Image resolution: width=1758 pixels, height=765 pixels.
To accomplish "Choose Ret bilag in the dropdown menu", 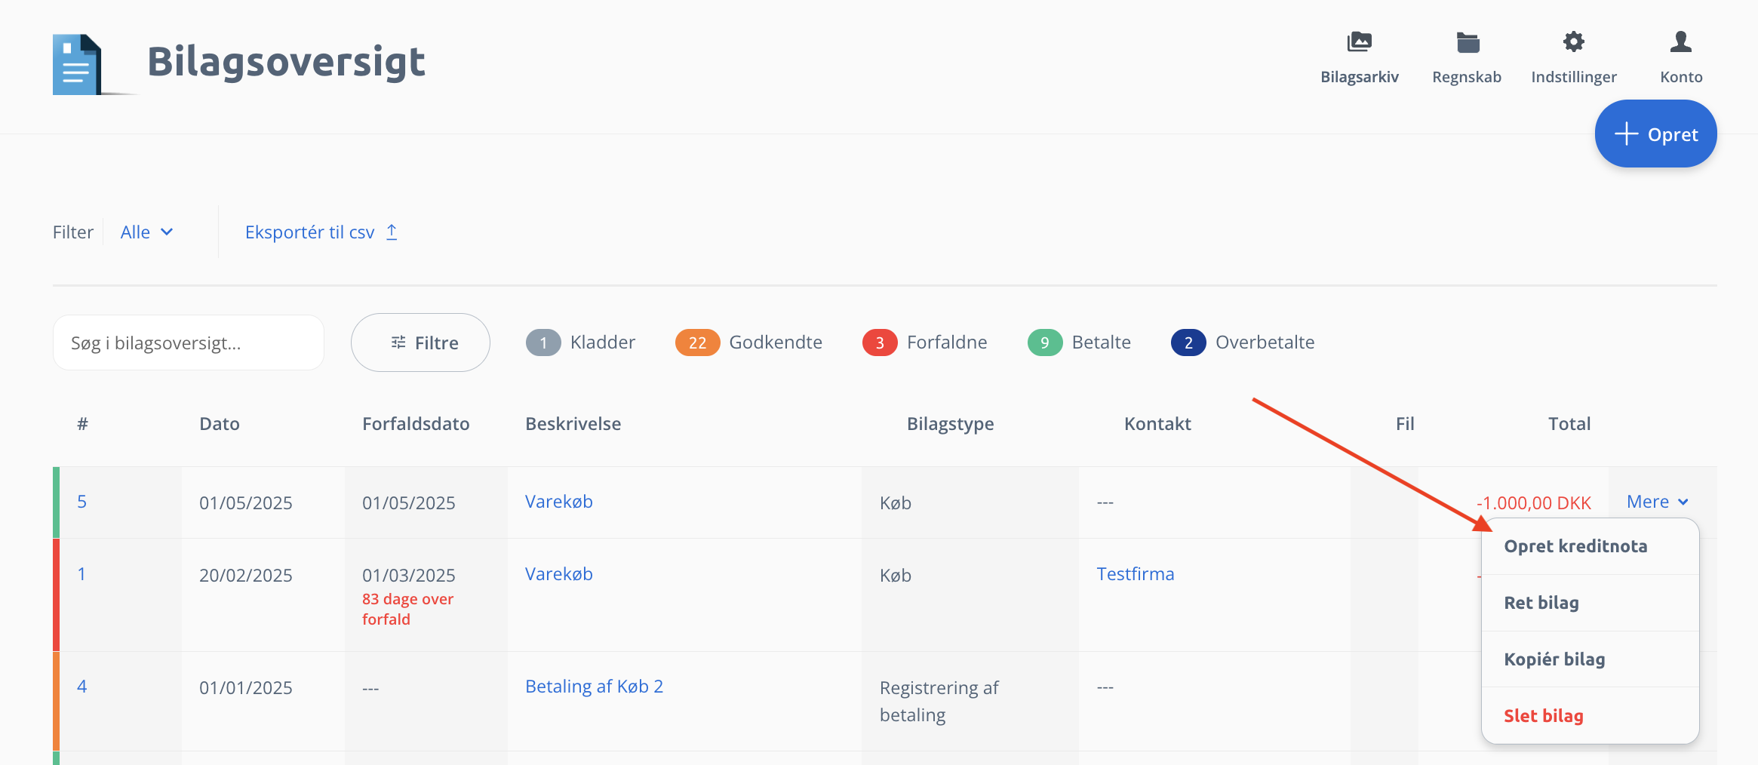I will pos(1541,603).
